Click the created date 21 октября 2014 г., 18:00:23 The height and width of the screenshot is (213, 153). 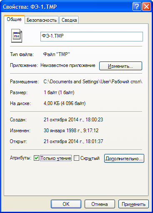coord(73,120)
